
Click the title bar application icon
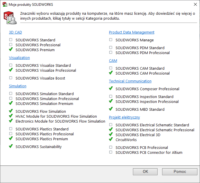pos(5,4)
